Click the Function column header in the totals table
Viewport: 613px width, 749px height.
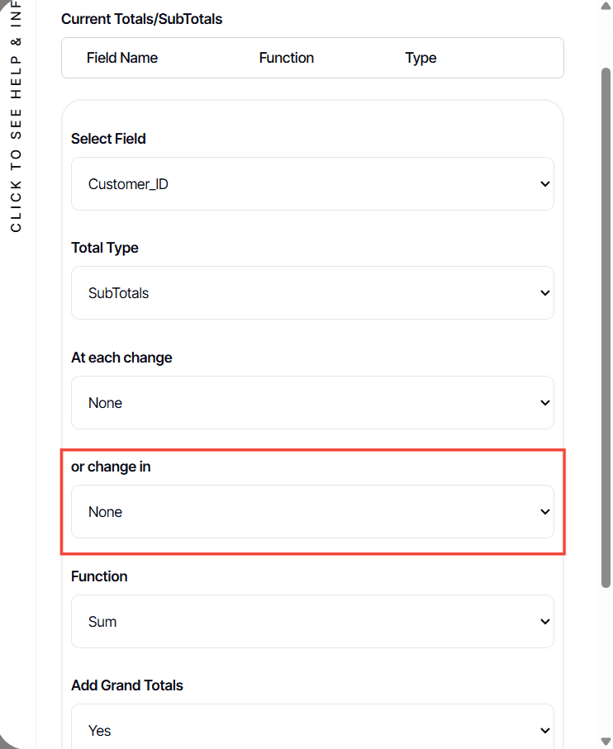click(286, 58)
